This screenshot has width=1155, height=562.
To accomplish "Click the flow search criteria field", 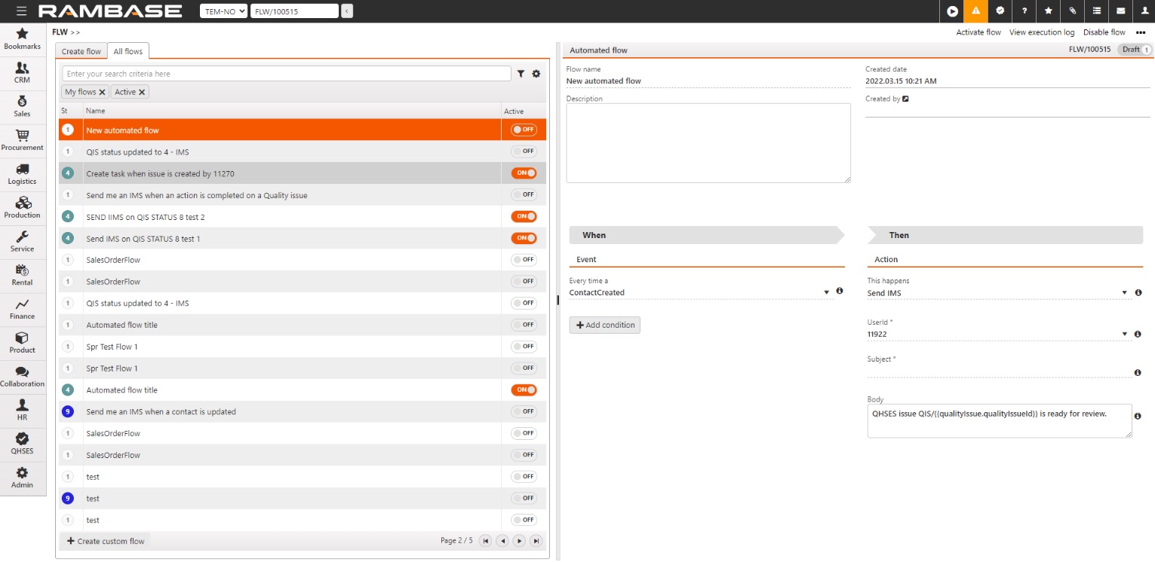I will [286, 74].
